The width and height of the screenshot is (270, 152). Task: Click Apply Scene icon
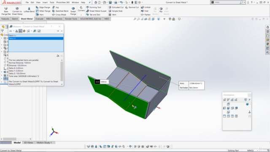tap(174, 19)
